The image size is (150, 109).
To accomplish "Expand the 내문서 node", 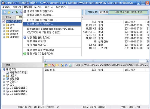I will pos(4,76).
